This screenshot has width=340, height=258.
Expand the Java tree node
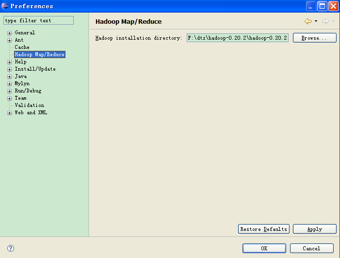pyautogui.click(x=9, y=76)
